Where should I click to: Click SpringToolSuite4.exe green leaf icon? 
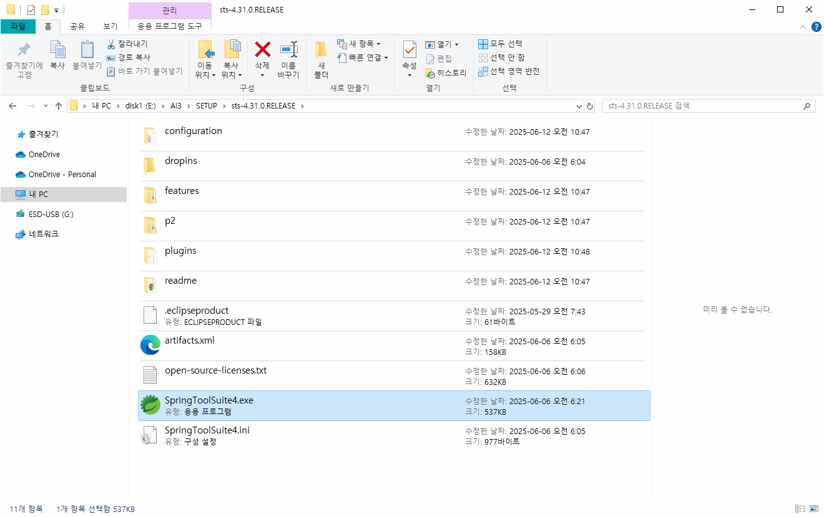pos(150,405)
